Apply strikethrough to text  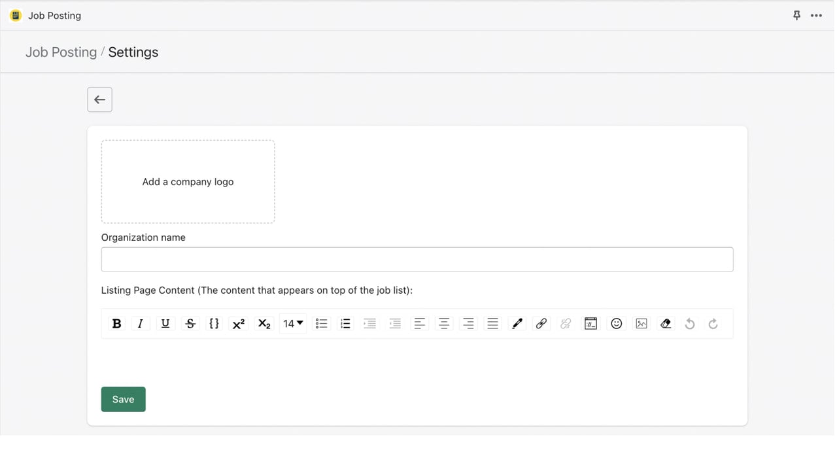[x=190, y=323]
